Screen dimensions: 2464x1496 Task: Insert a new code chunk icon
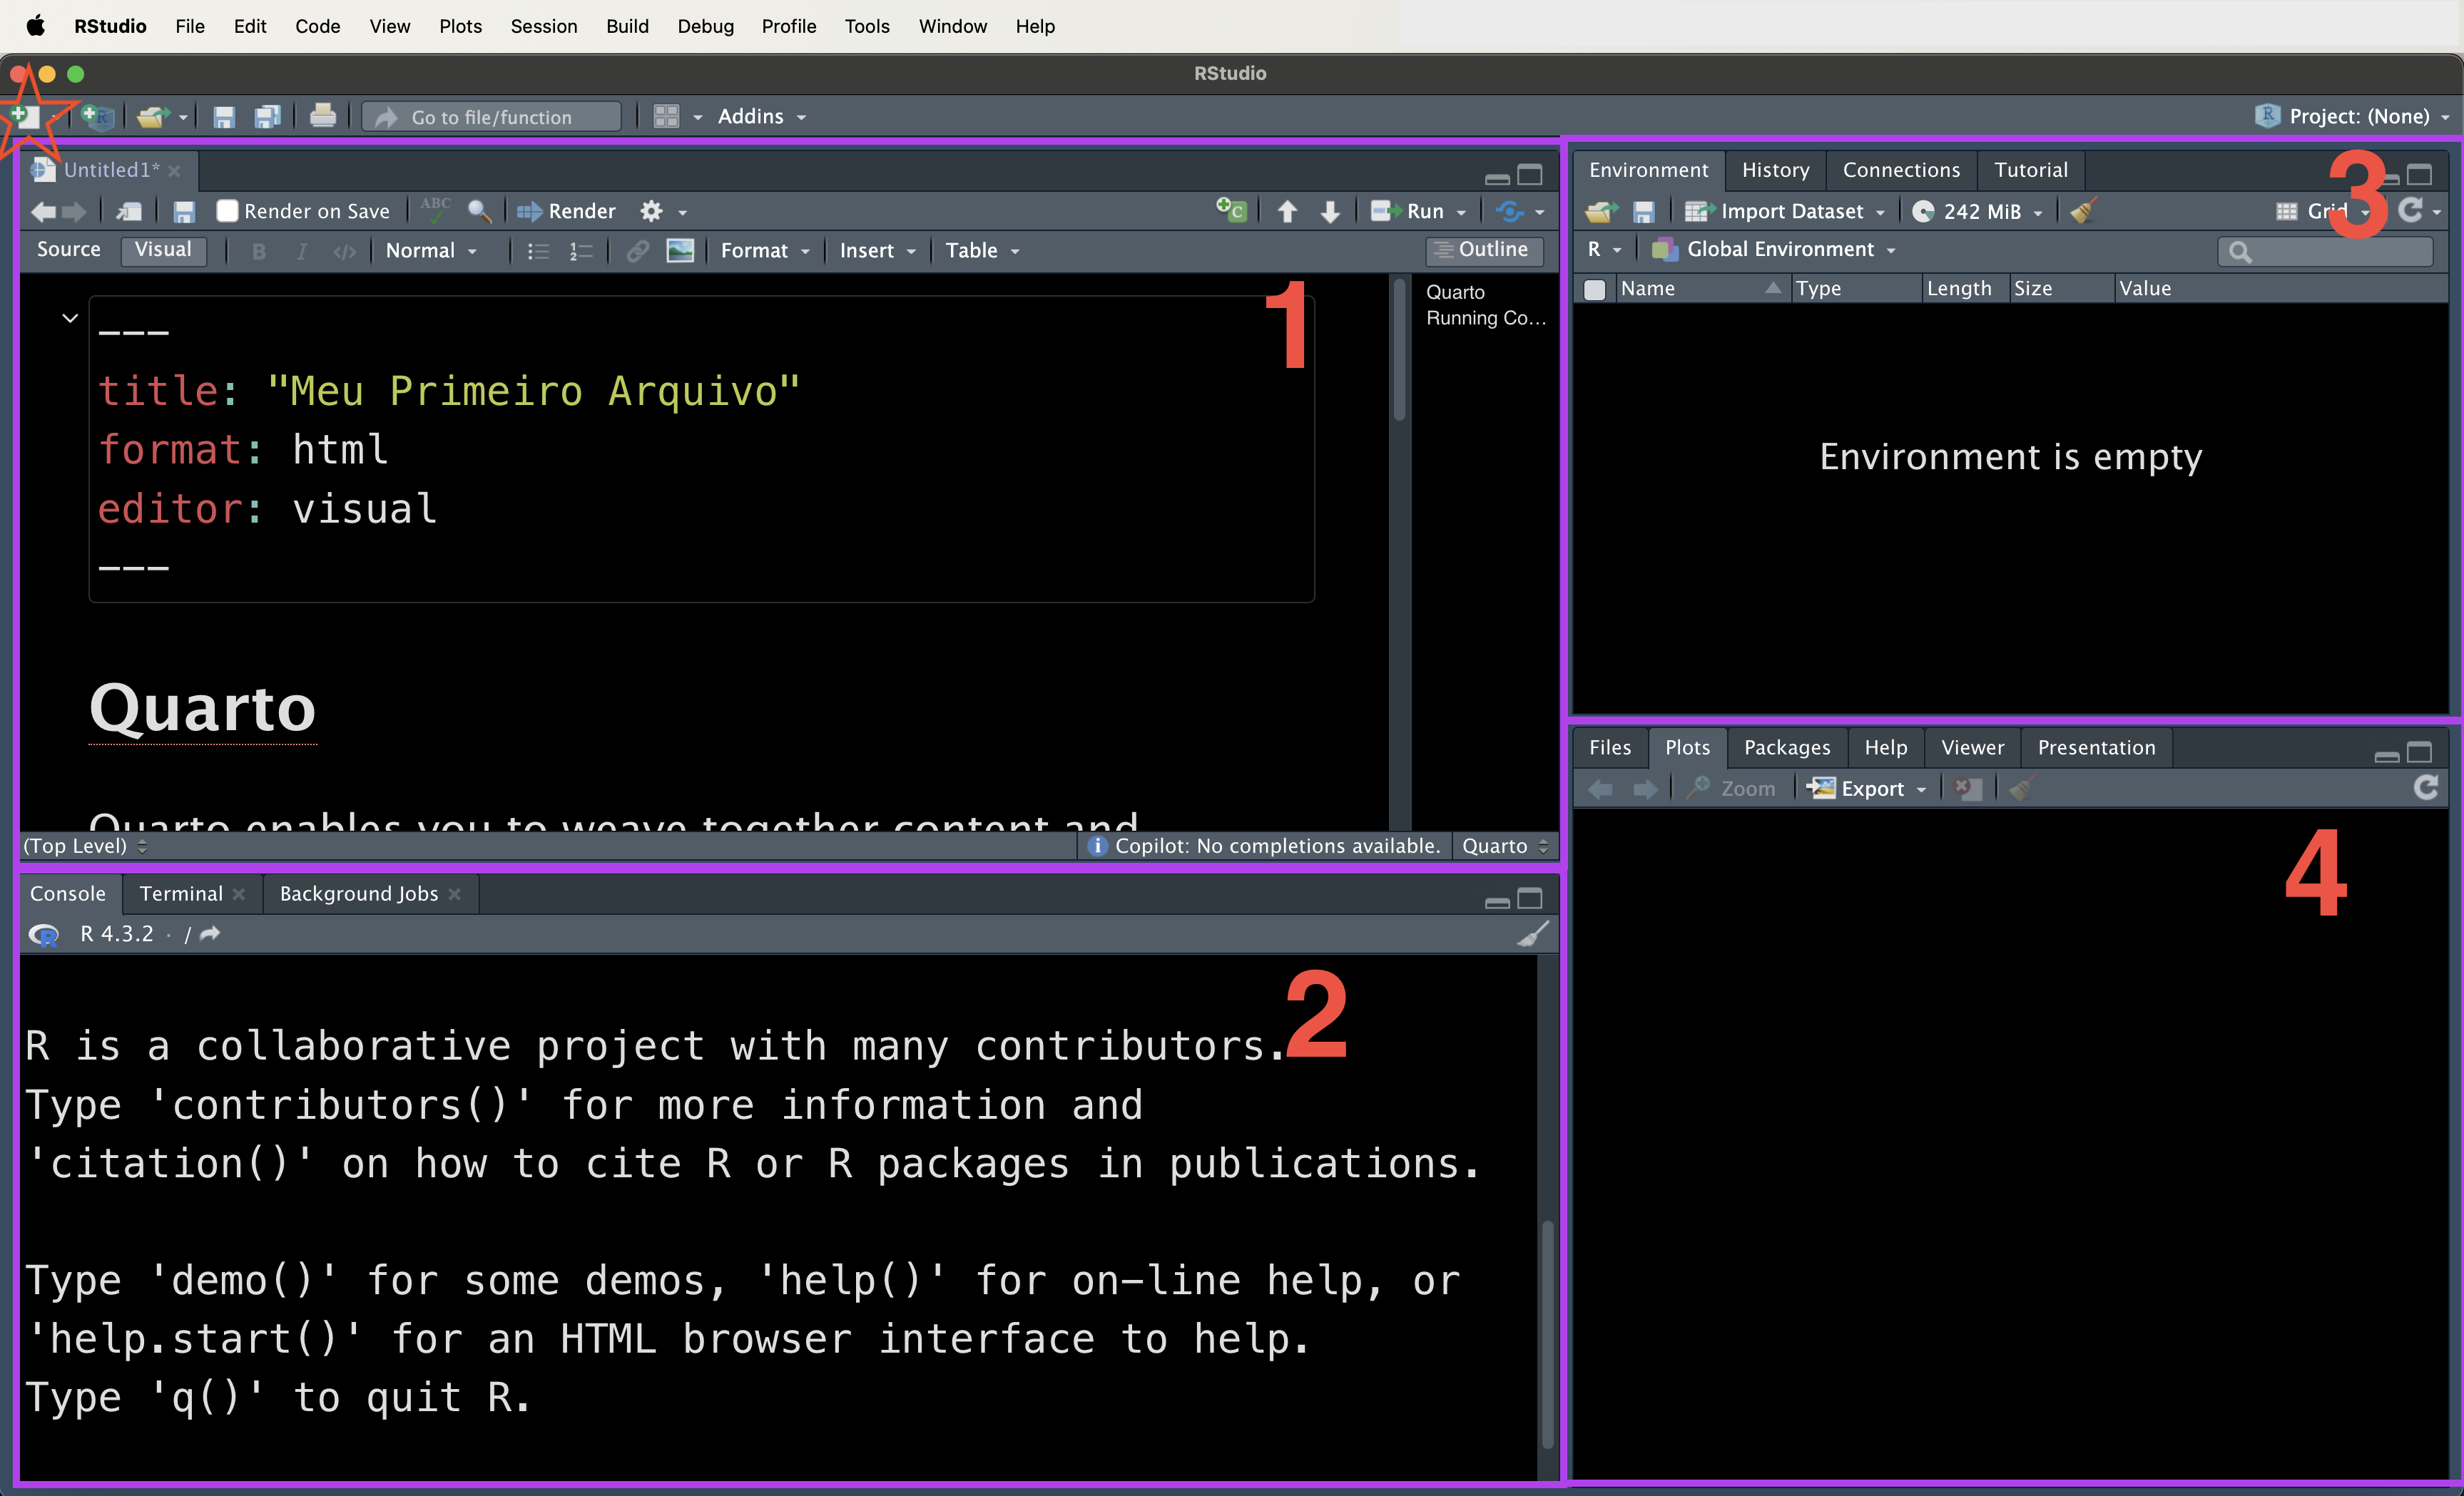pyautogui.click(x=1231, y=210)
